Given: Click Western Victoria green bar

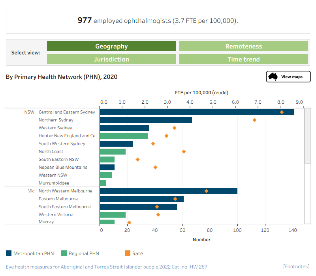Looking at the screenshot, I should point(113,214).
